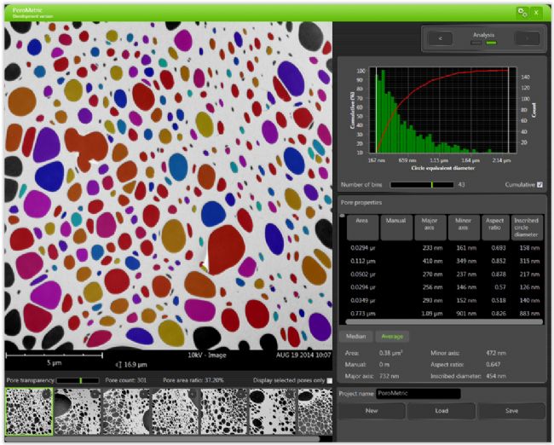This screenshot has height=445, width=554.
Task: Click the thumbnail strip horizontal scrollbar
Action: [162, 438]
